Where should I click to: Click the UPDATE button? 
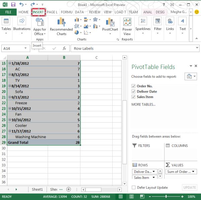(x=190, y=187)
